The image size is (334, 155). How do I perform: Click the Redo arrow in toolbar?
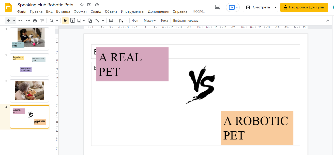[28, 21]
